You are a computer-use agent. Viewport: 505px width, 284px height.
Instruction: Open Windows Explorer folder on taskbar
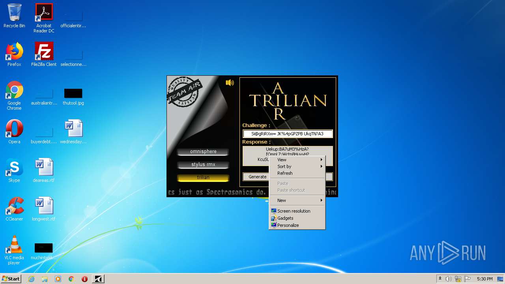pos(45,279)
